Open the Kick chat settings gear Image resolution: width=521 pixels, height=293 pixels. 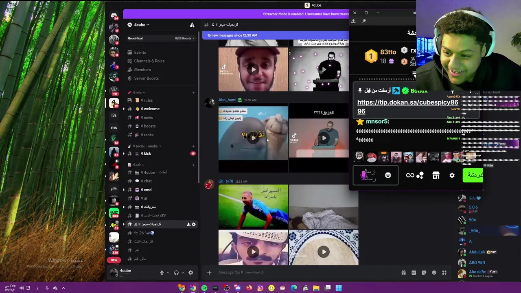click(x=452, y=175)
